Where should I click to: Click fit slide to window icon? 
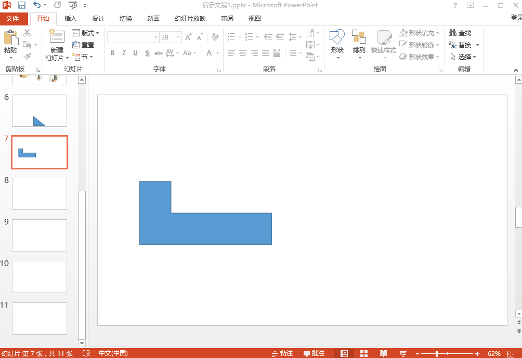coord(511,353)
